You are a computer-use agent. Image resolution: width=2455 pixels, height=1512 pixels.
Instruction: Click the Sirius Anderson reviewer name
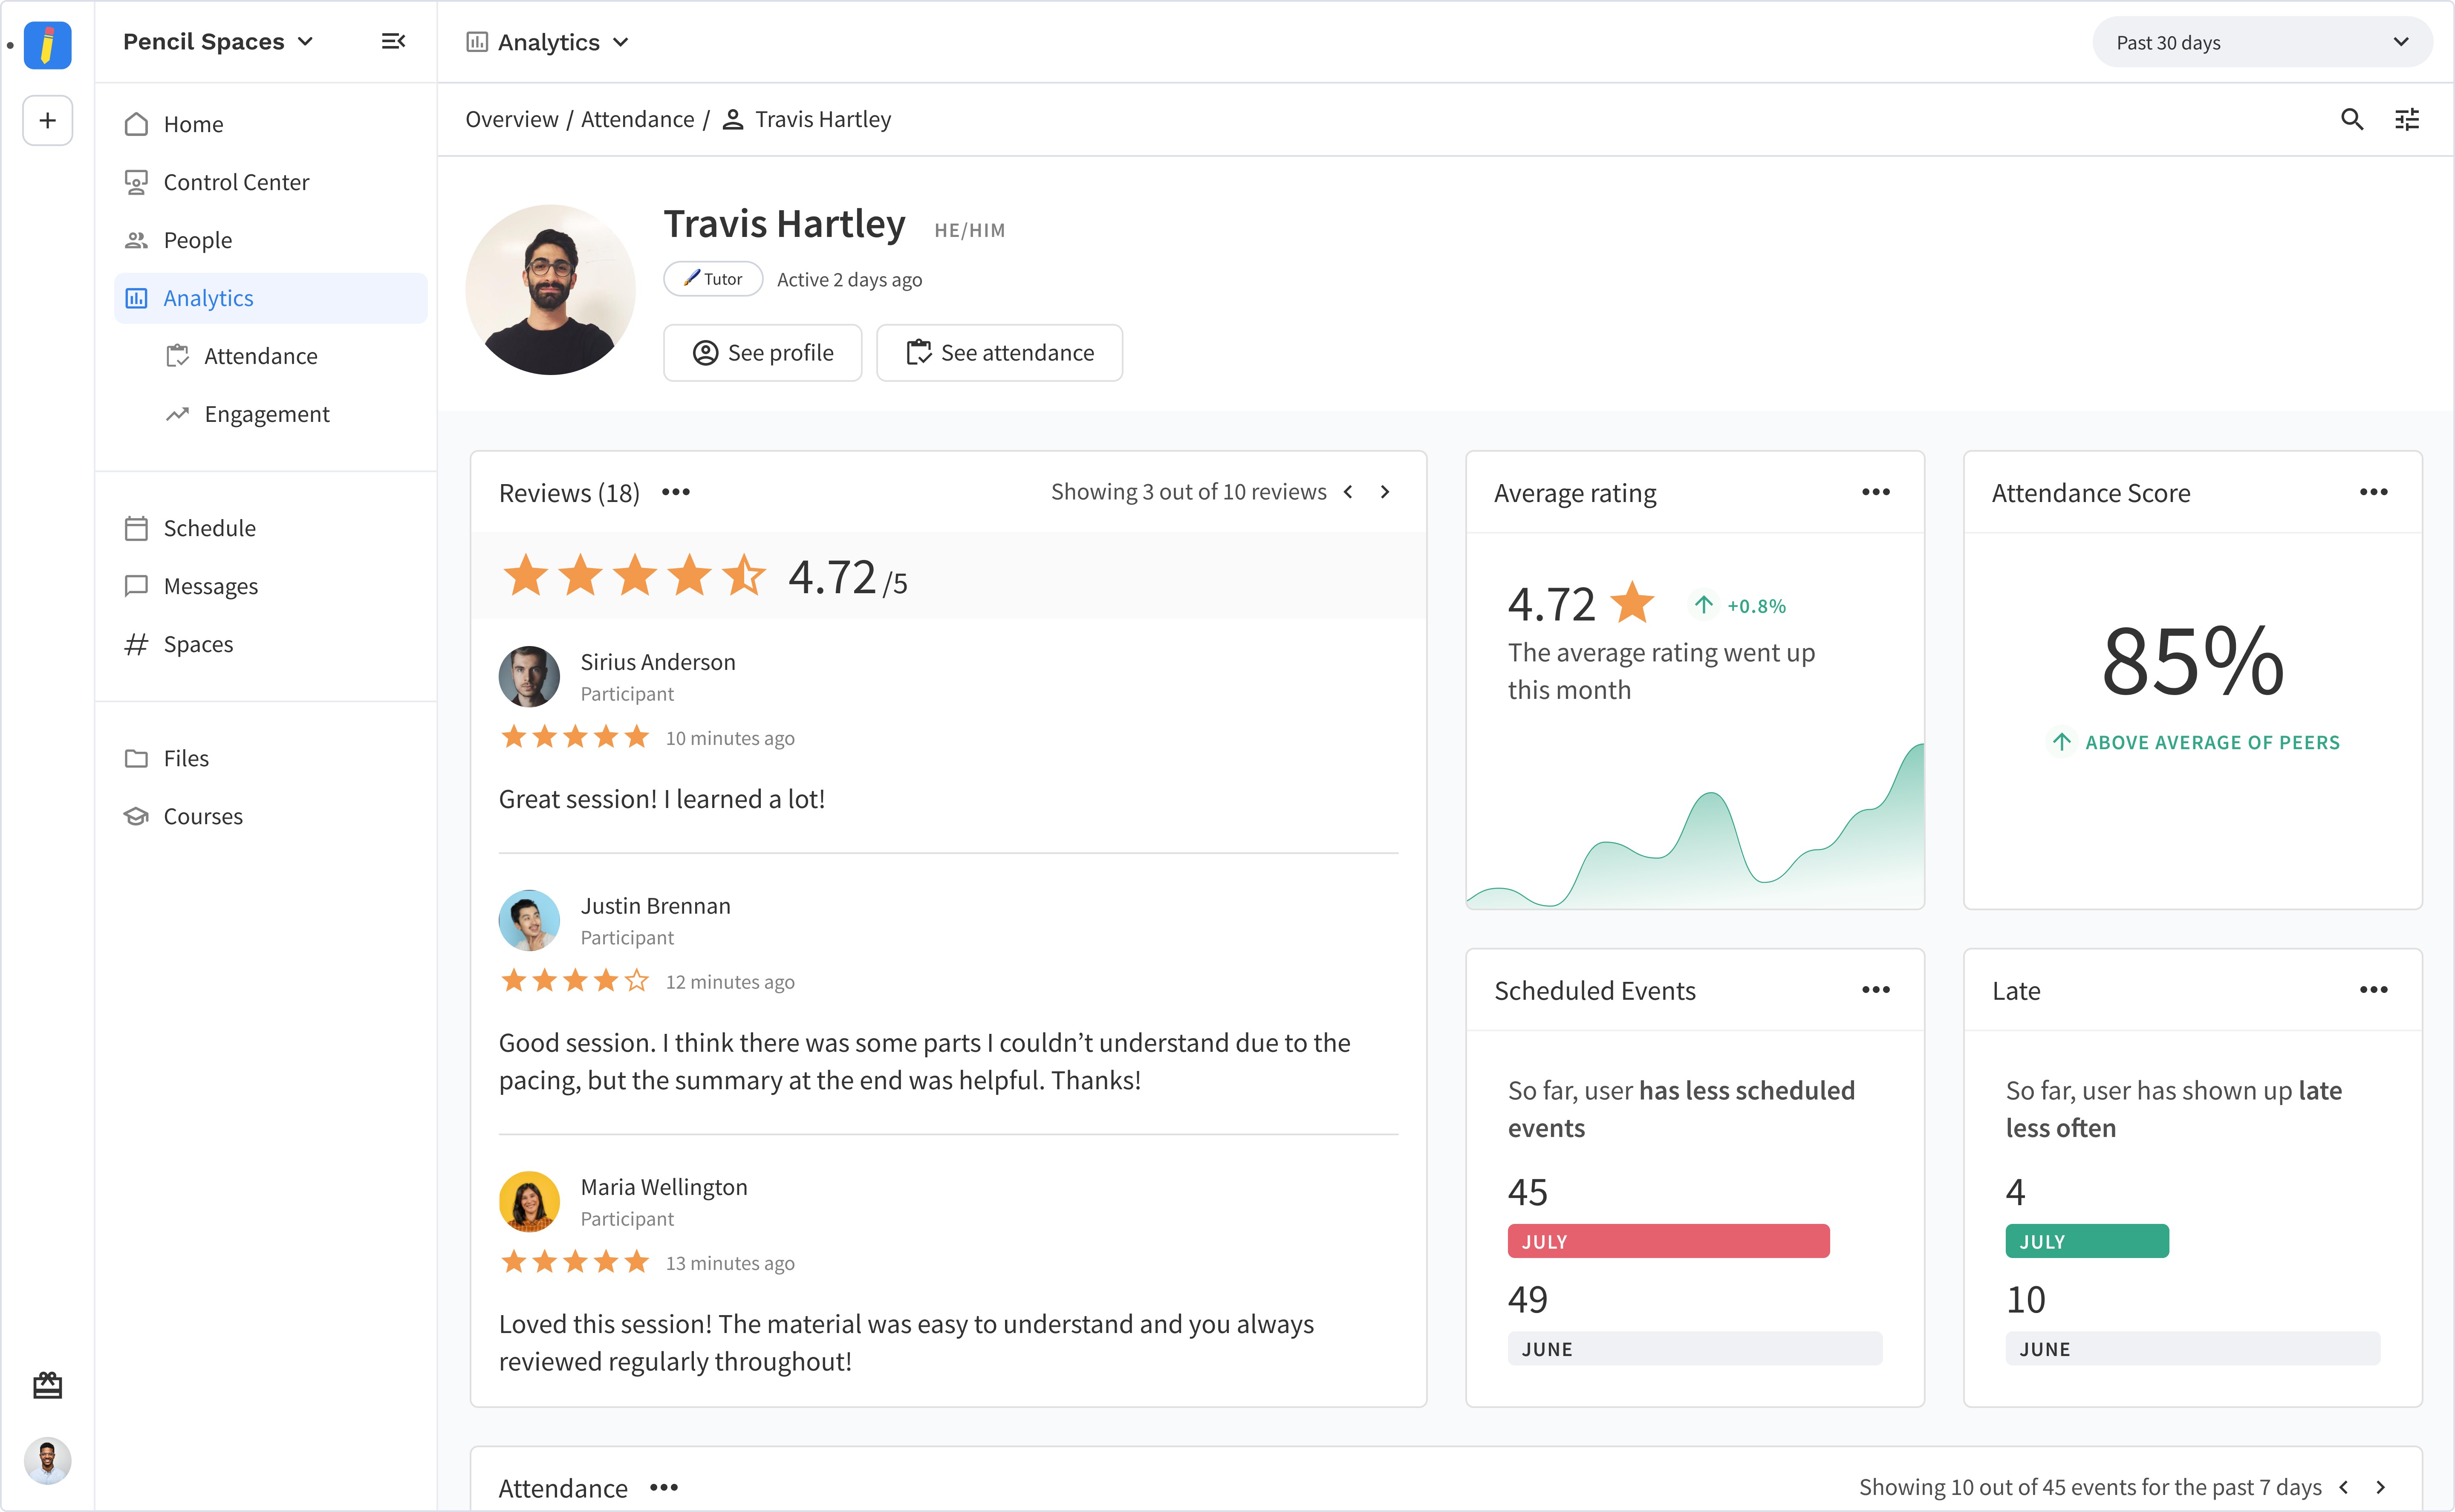click(x=658, y=662)
